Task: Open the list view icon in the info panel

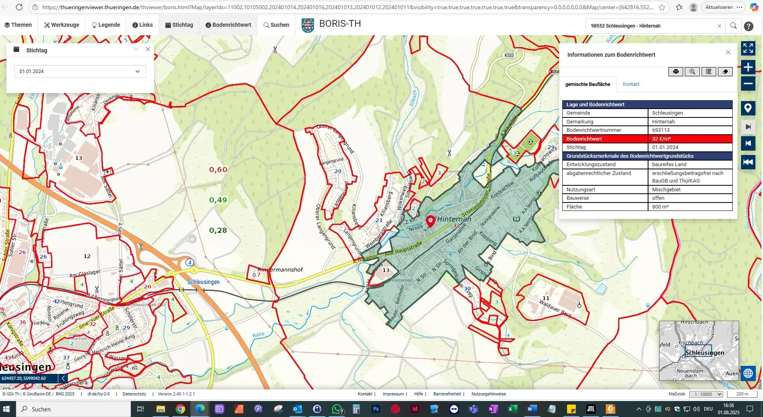Action: tap(709, 71)
